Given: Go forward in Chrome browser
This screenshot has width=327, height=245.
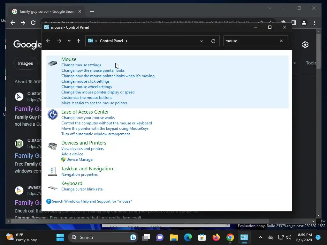Looking at the screenshot, I should point(23,23).
